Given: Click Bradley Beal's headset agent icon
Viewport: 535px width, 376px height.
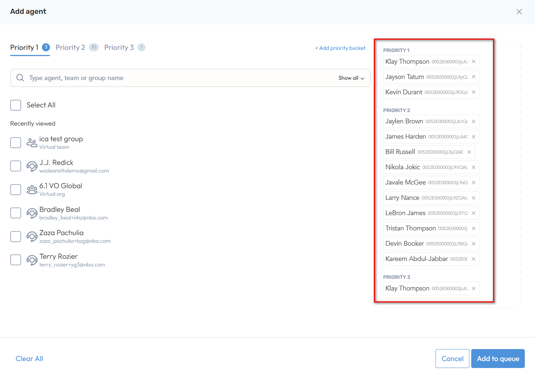Looking at the screenshot, I should 32,213.
